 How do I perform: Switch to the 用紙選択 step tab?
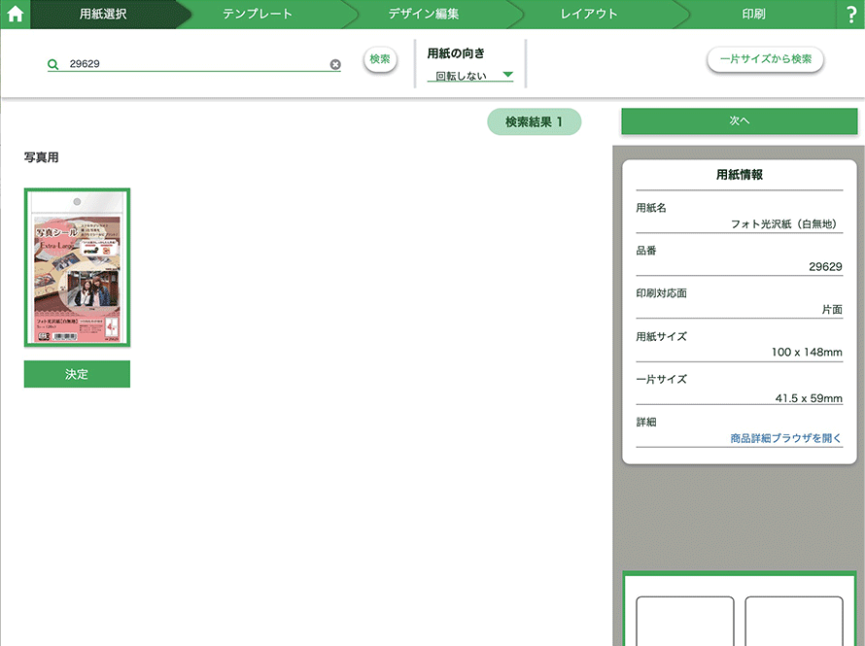click(x=103, y=15)
